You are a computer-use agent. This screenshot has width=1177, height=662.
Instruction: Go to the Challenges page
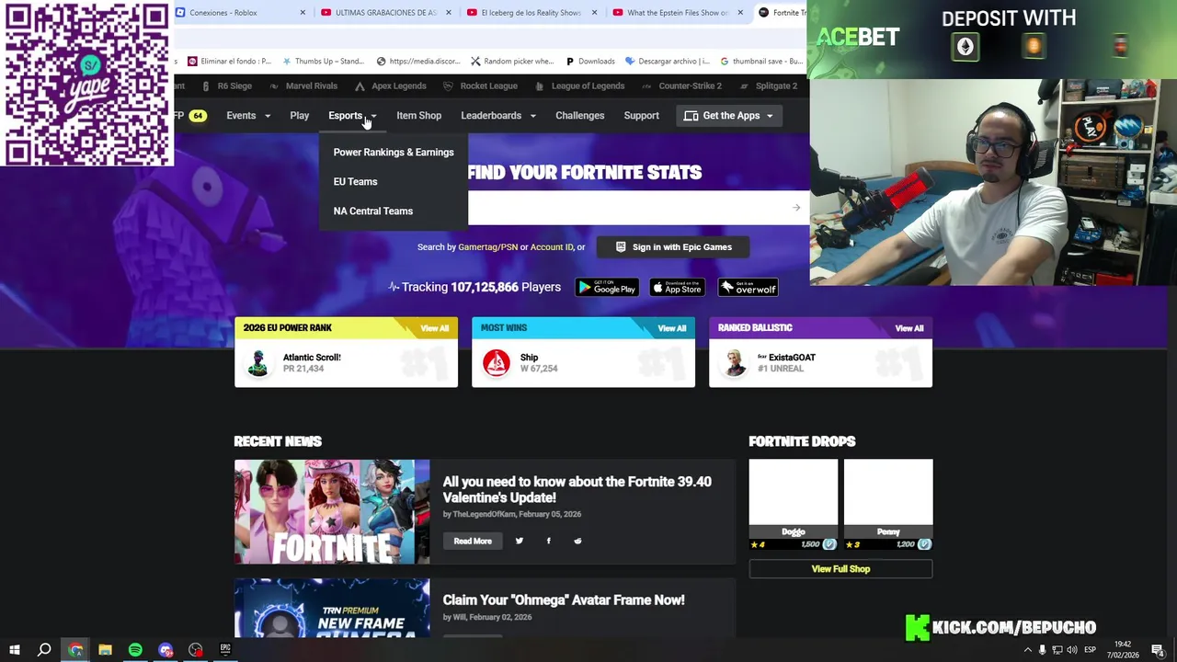[579, 116]
